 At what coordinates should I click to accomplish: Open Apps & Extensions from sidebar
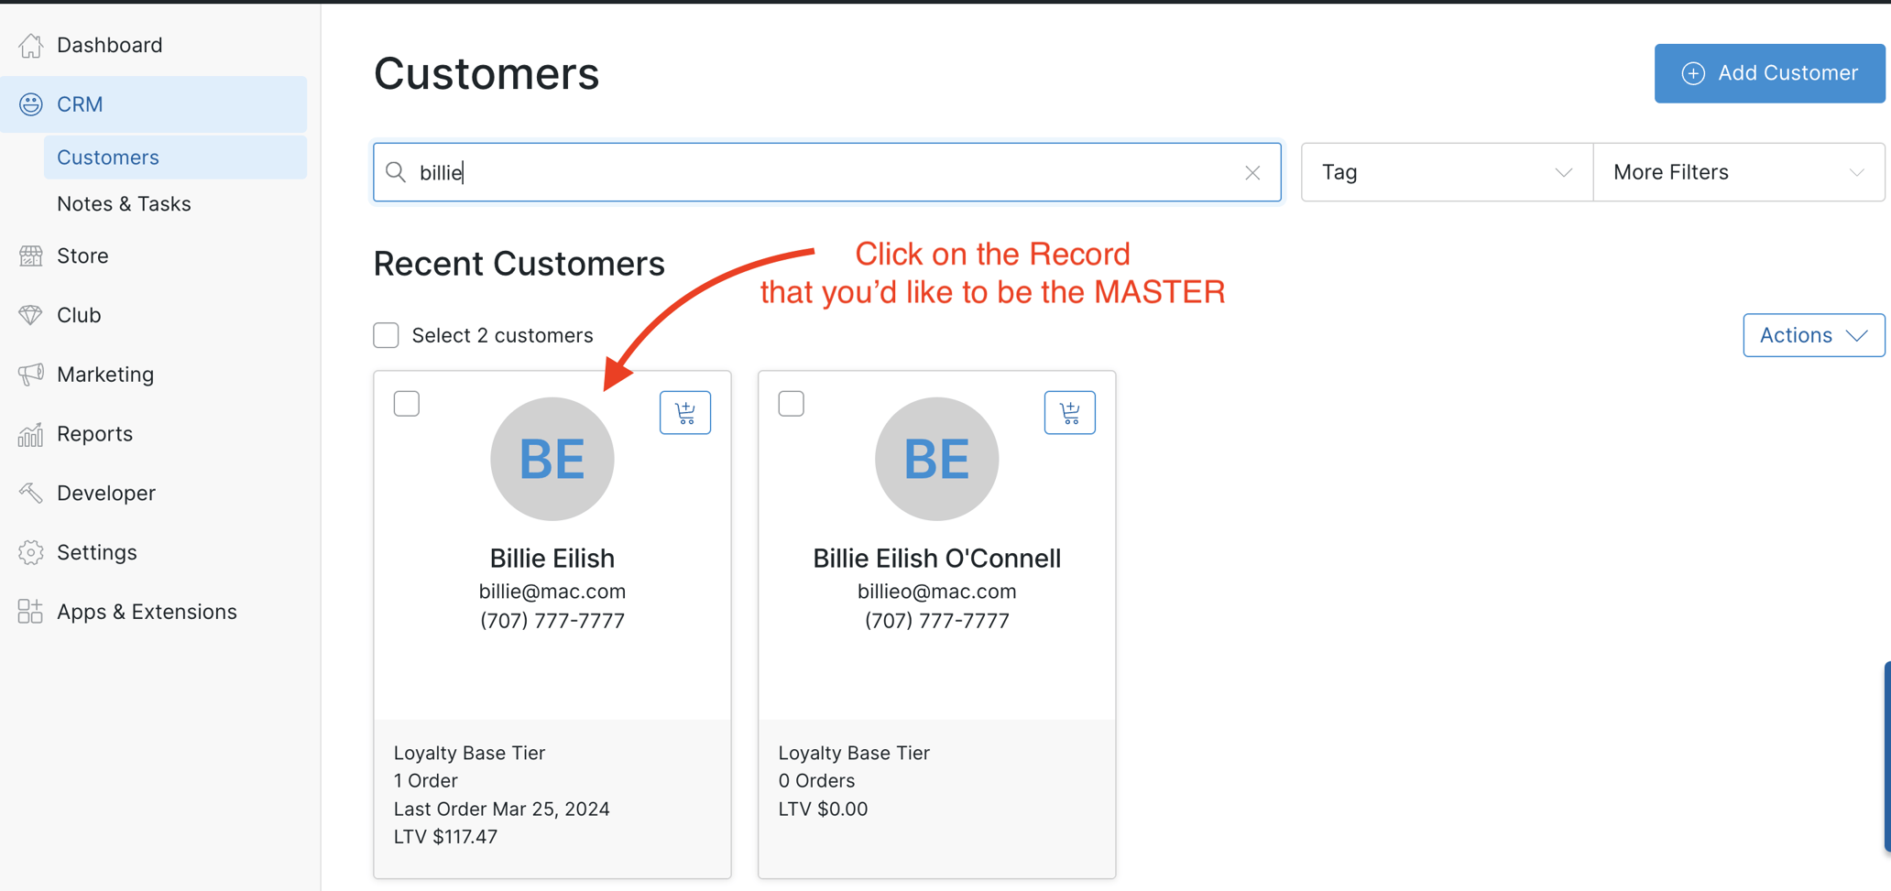pyautogui.click(x=147, y=611)
